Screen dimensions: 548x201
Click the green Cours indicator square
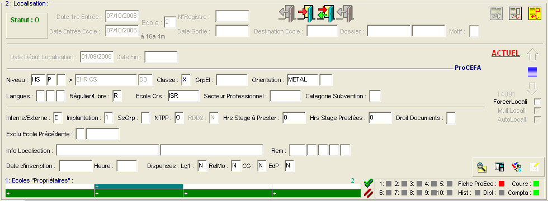point(536,184)
